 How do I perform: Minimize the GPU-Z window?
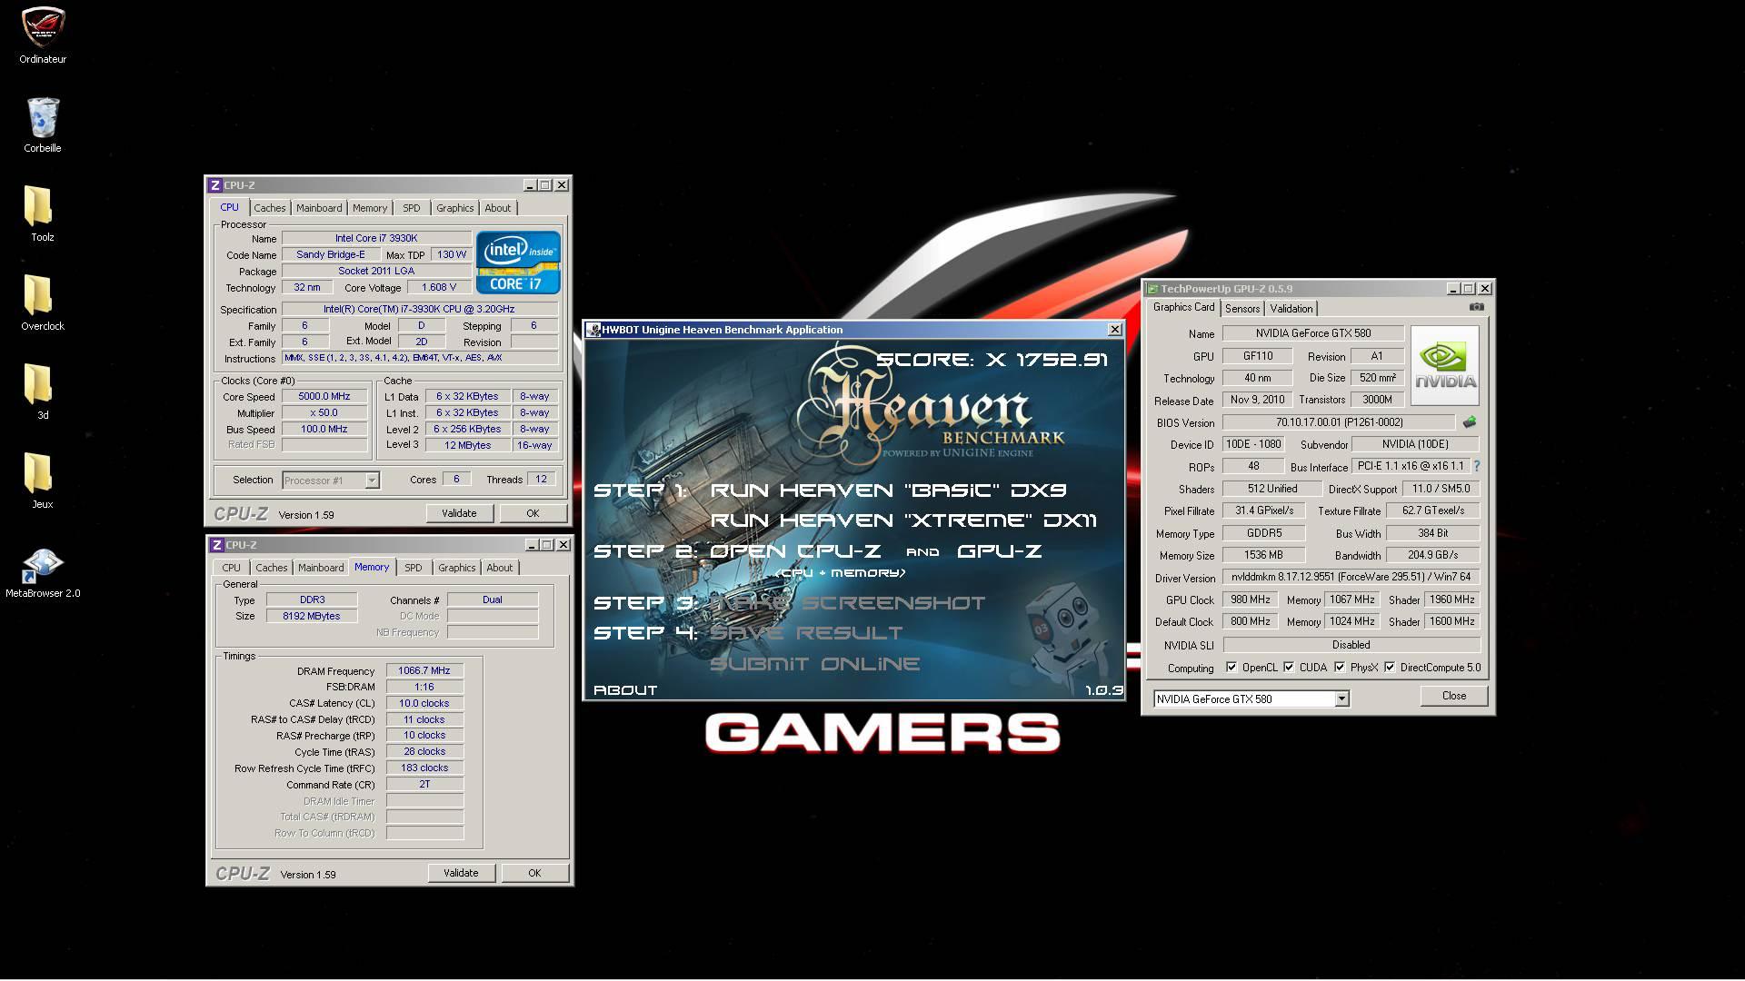[1452, 289]
